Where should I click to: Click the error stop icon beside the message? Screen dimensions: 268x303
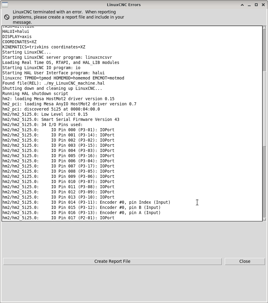(7, 17)
